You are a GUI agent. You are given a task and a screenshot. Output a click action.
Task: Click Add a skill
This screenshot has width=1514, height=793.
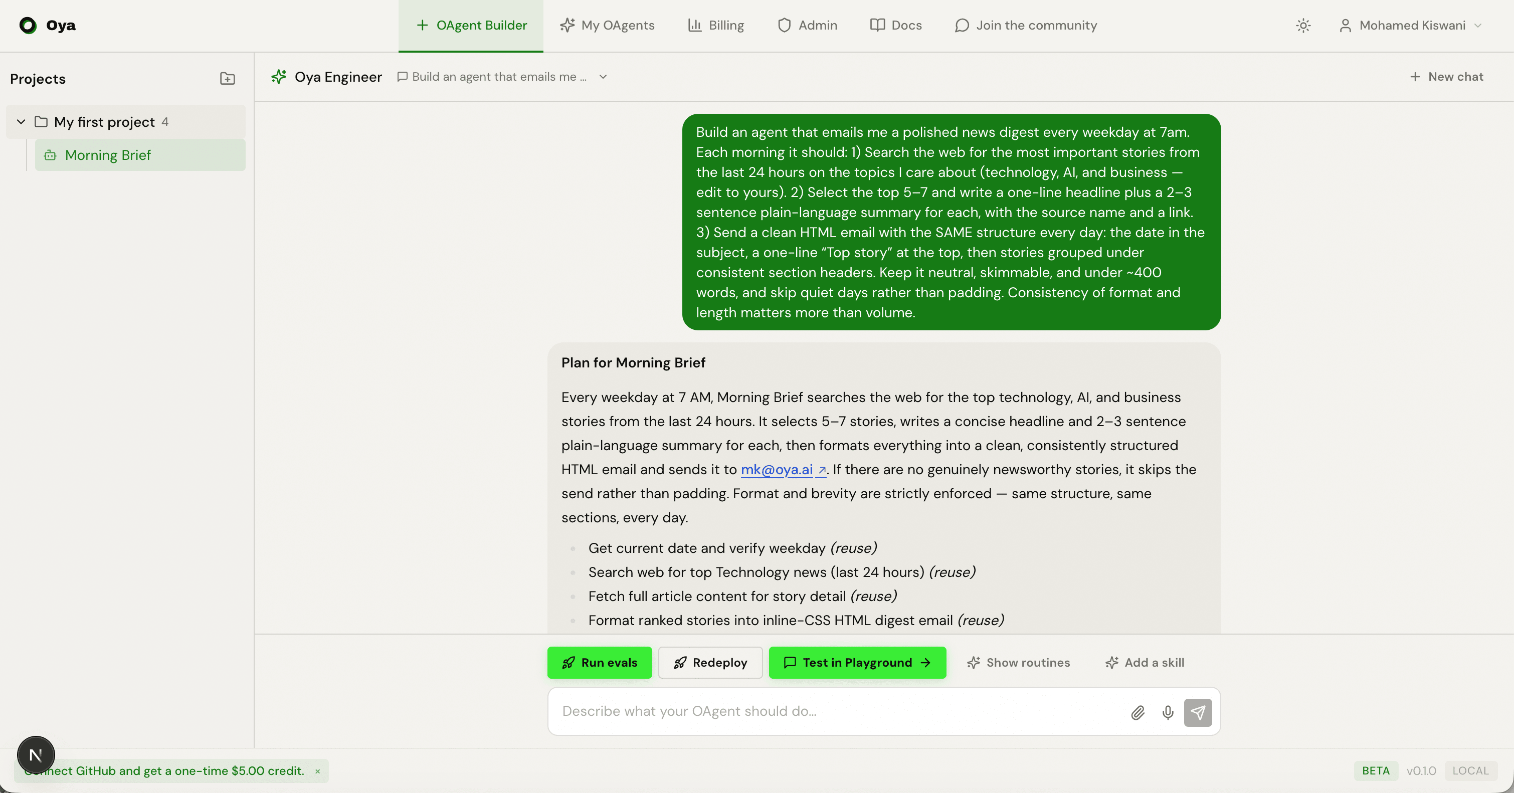click(x=1145, y=663)
